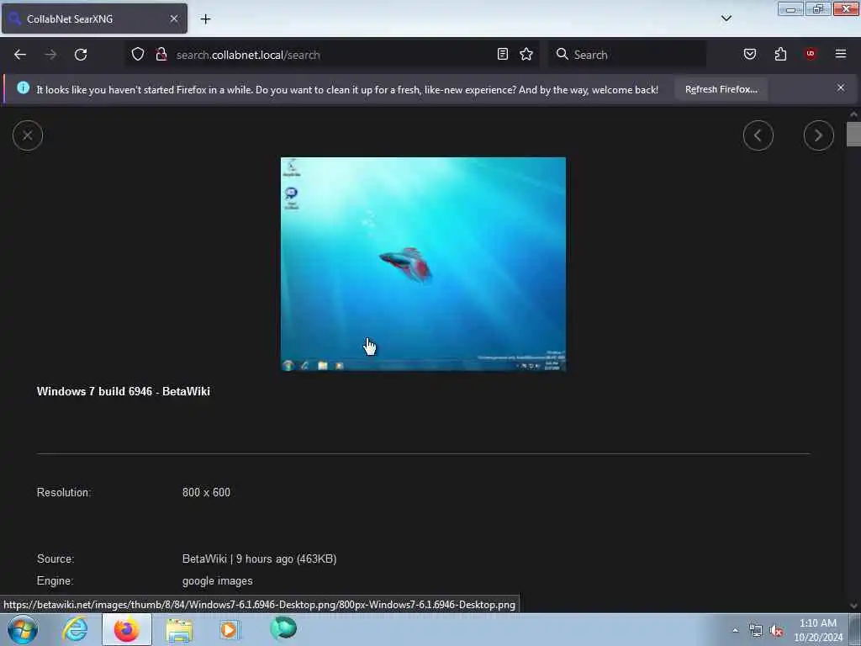Click the BetaWiki 9 hours ago source text
Image resolution: width=861 pixels, height=646 pixels.
click(259, 559)
